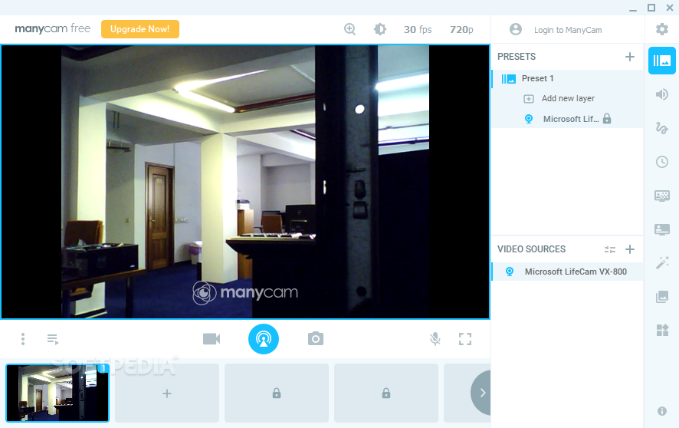Click the live video preview area

pos(245,182)
